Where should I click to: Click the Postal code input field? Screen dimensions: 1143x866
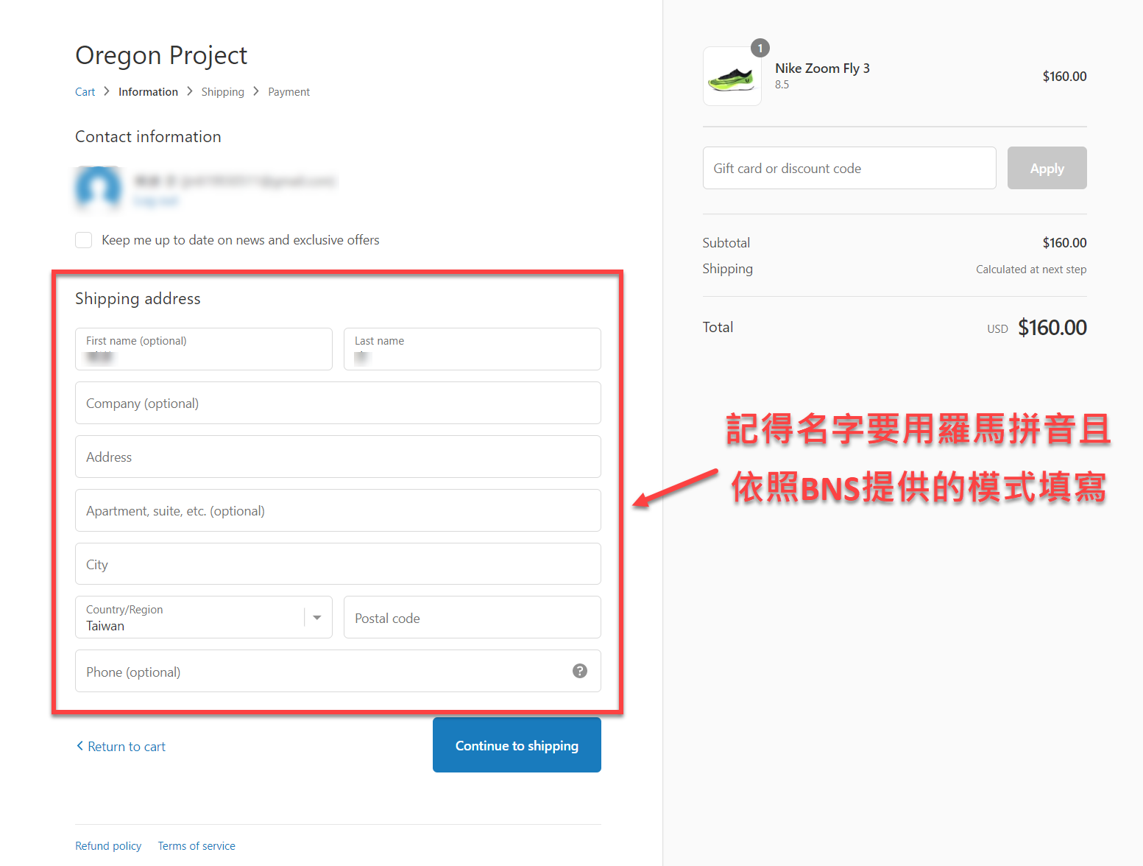coord(472,617)
